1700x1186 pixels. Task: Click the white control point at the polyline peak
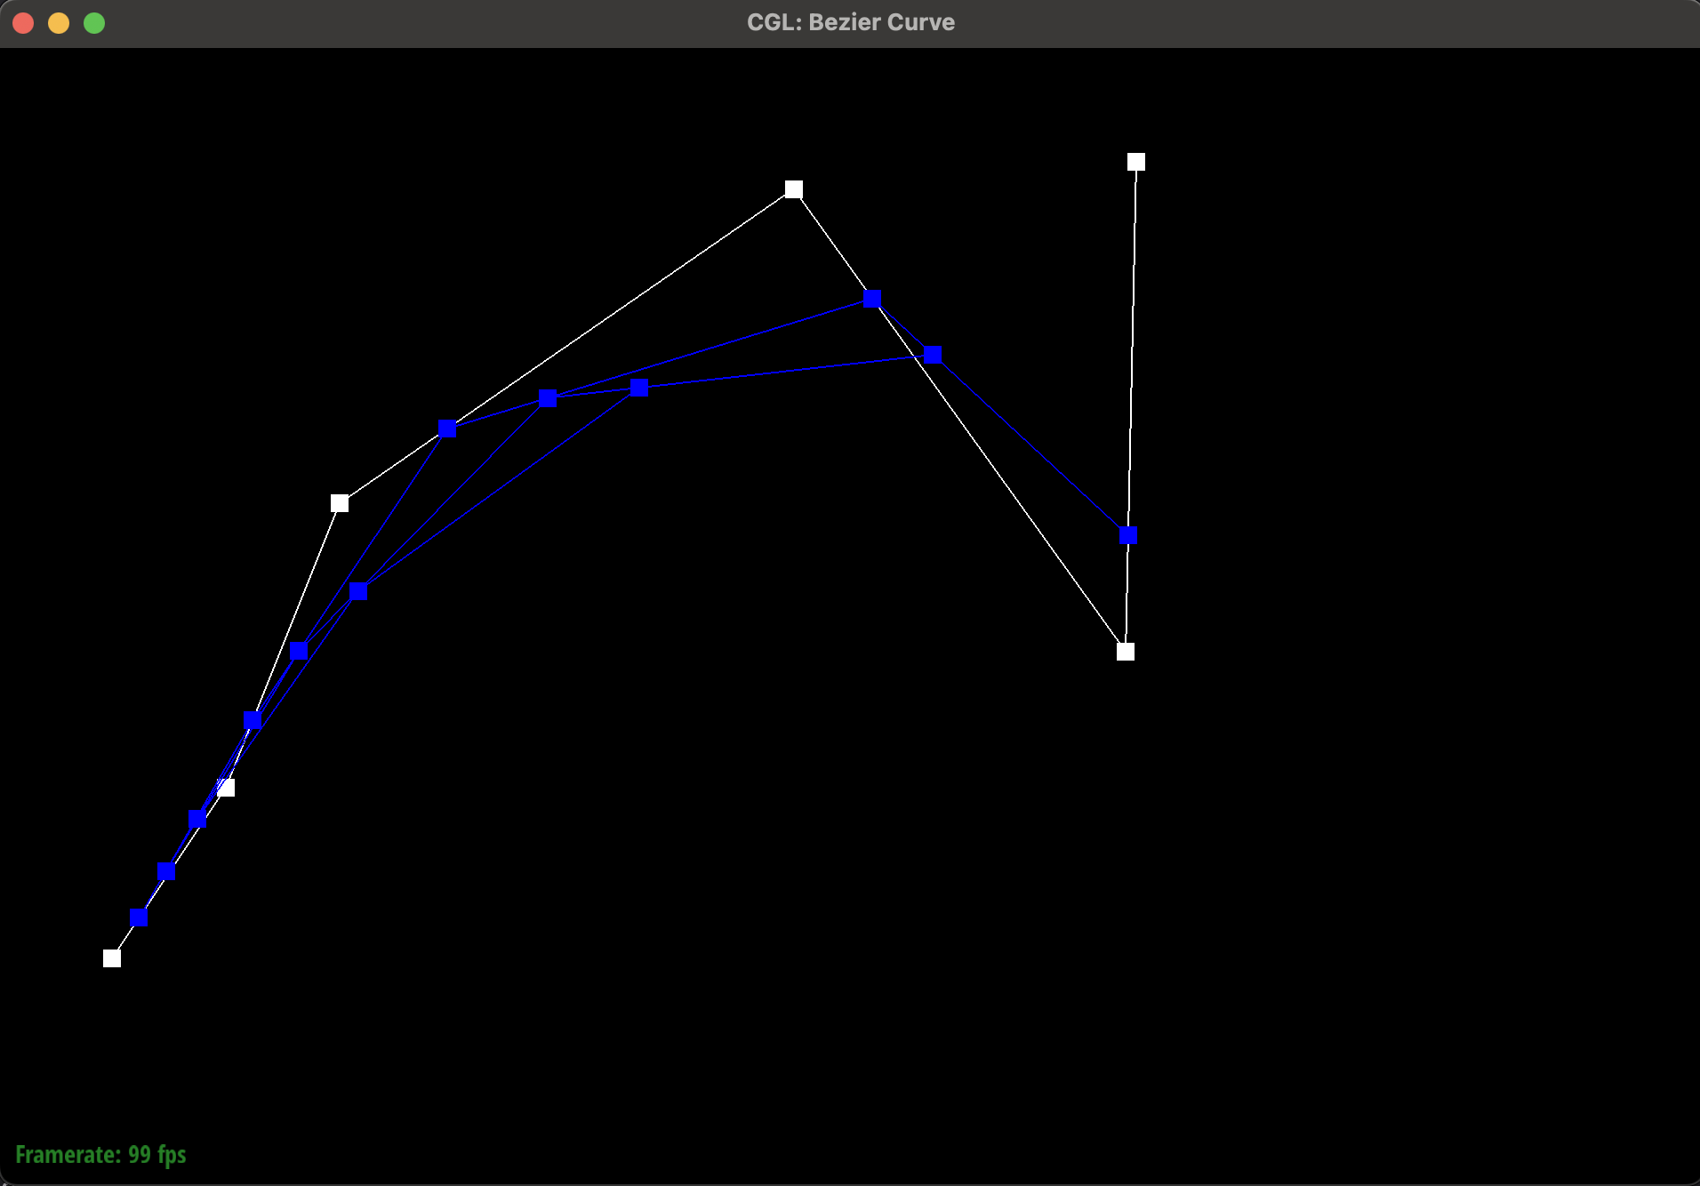[x=794, y=189]
